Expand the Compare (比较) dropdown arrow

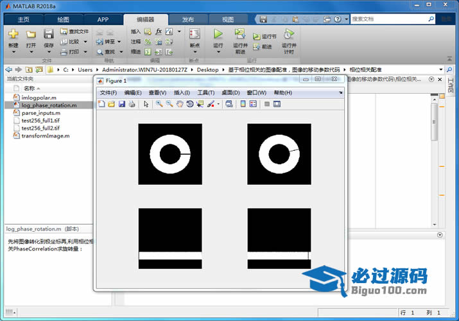pos(85,42)
